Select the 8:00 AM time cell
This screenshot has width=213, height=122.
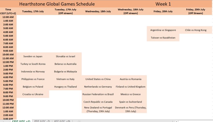pos(8,47)
